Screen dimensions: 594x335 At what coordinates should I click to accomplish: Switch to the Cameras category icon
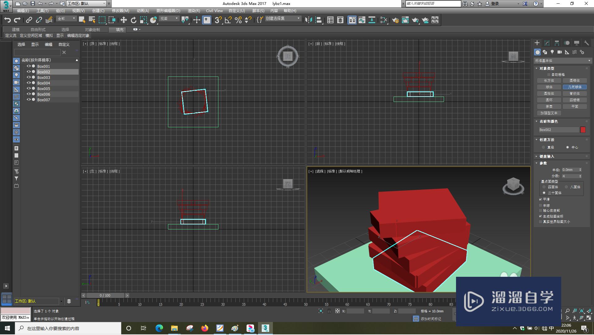560,52
